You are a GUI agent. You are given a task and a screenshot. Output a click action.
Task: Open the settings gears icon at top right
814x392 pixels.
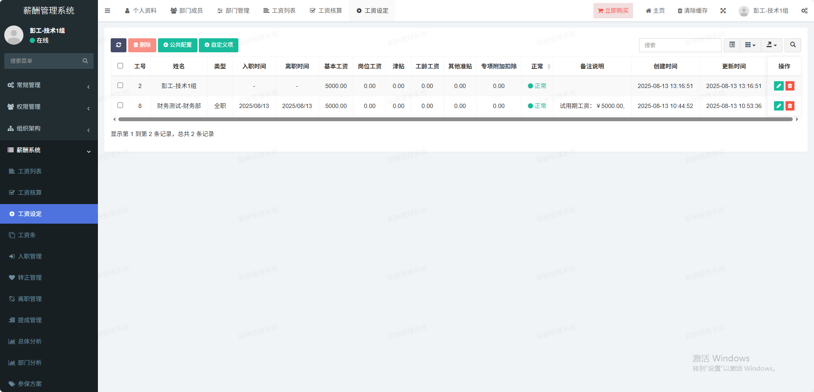click(804, 11)
